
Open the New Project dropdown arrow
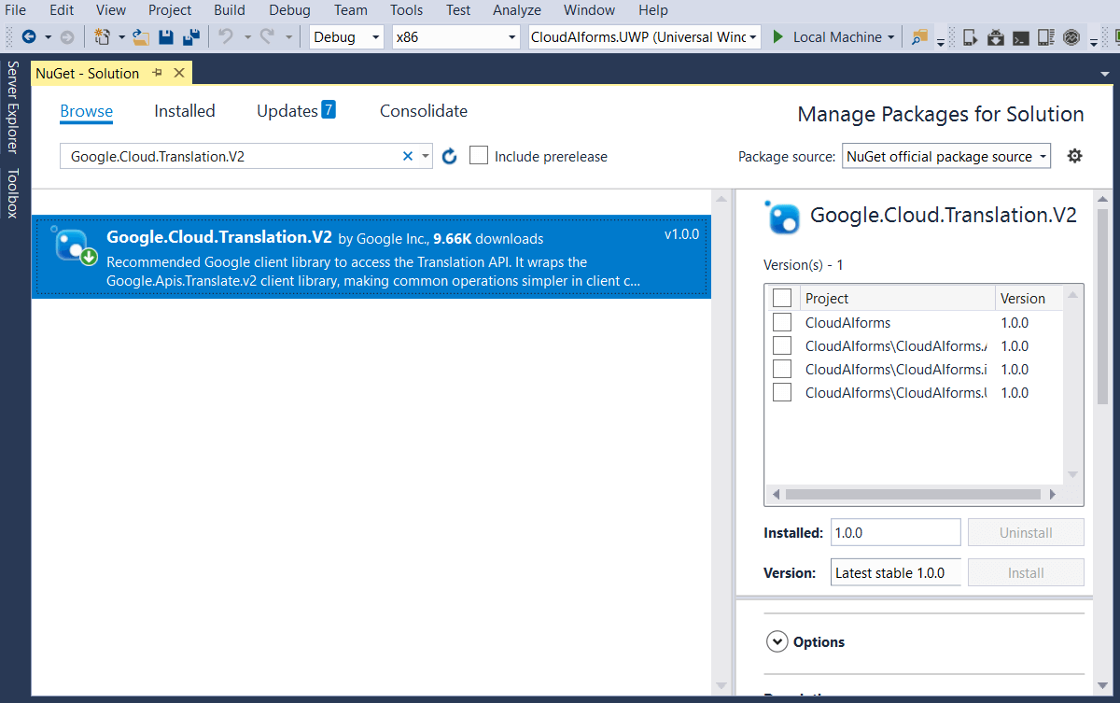point(122,37)
